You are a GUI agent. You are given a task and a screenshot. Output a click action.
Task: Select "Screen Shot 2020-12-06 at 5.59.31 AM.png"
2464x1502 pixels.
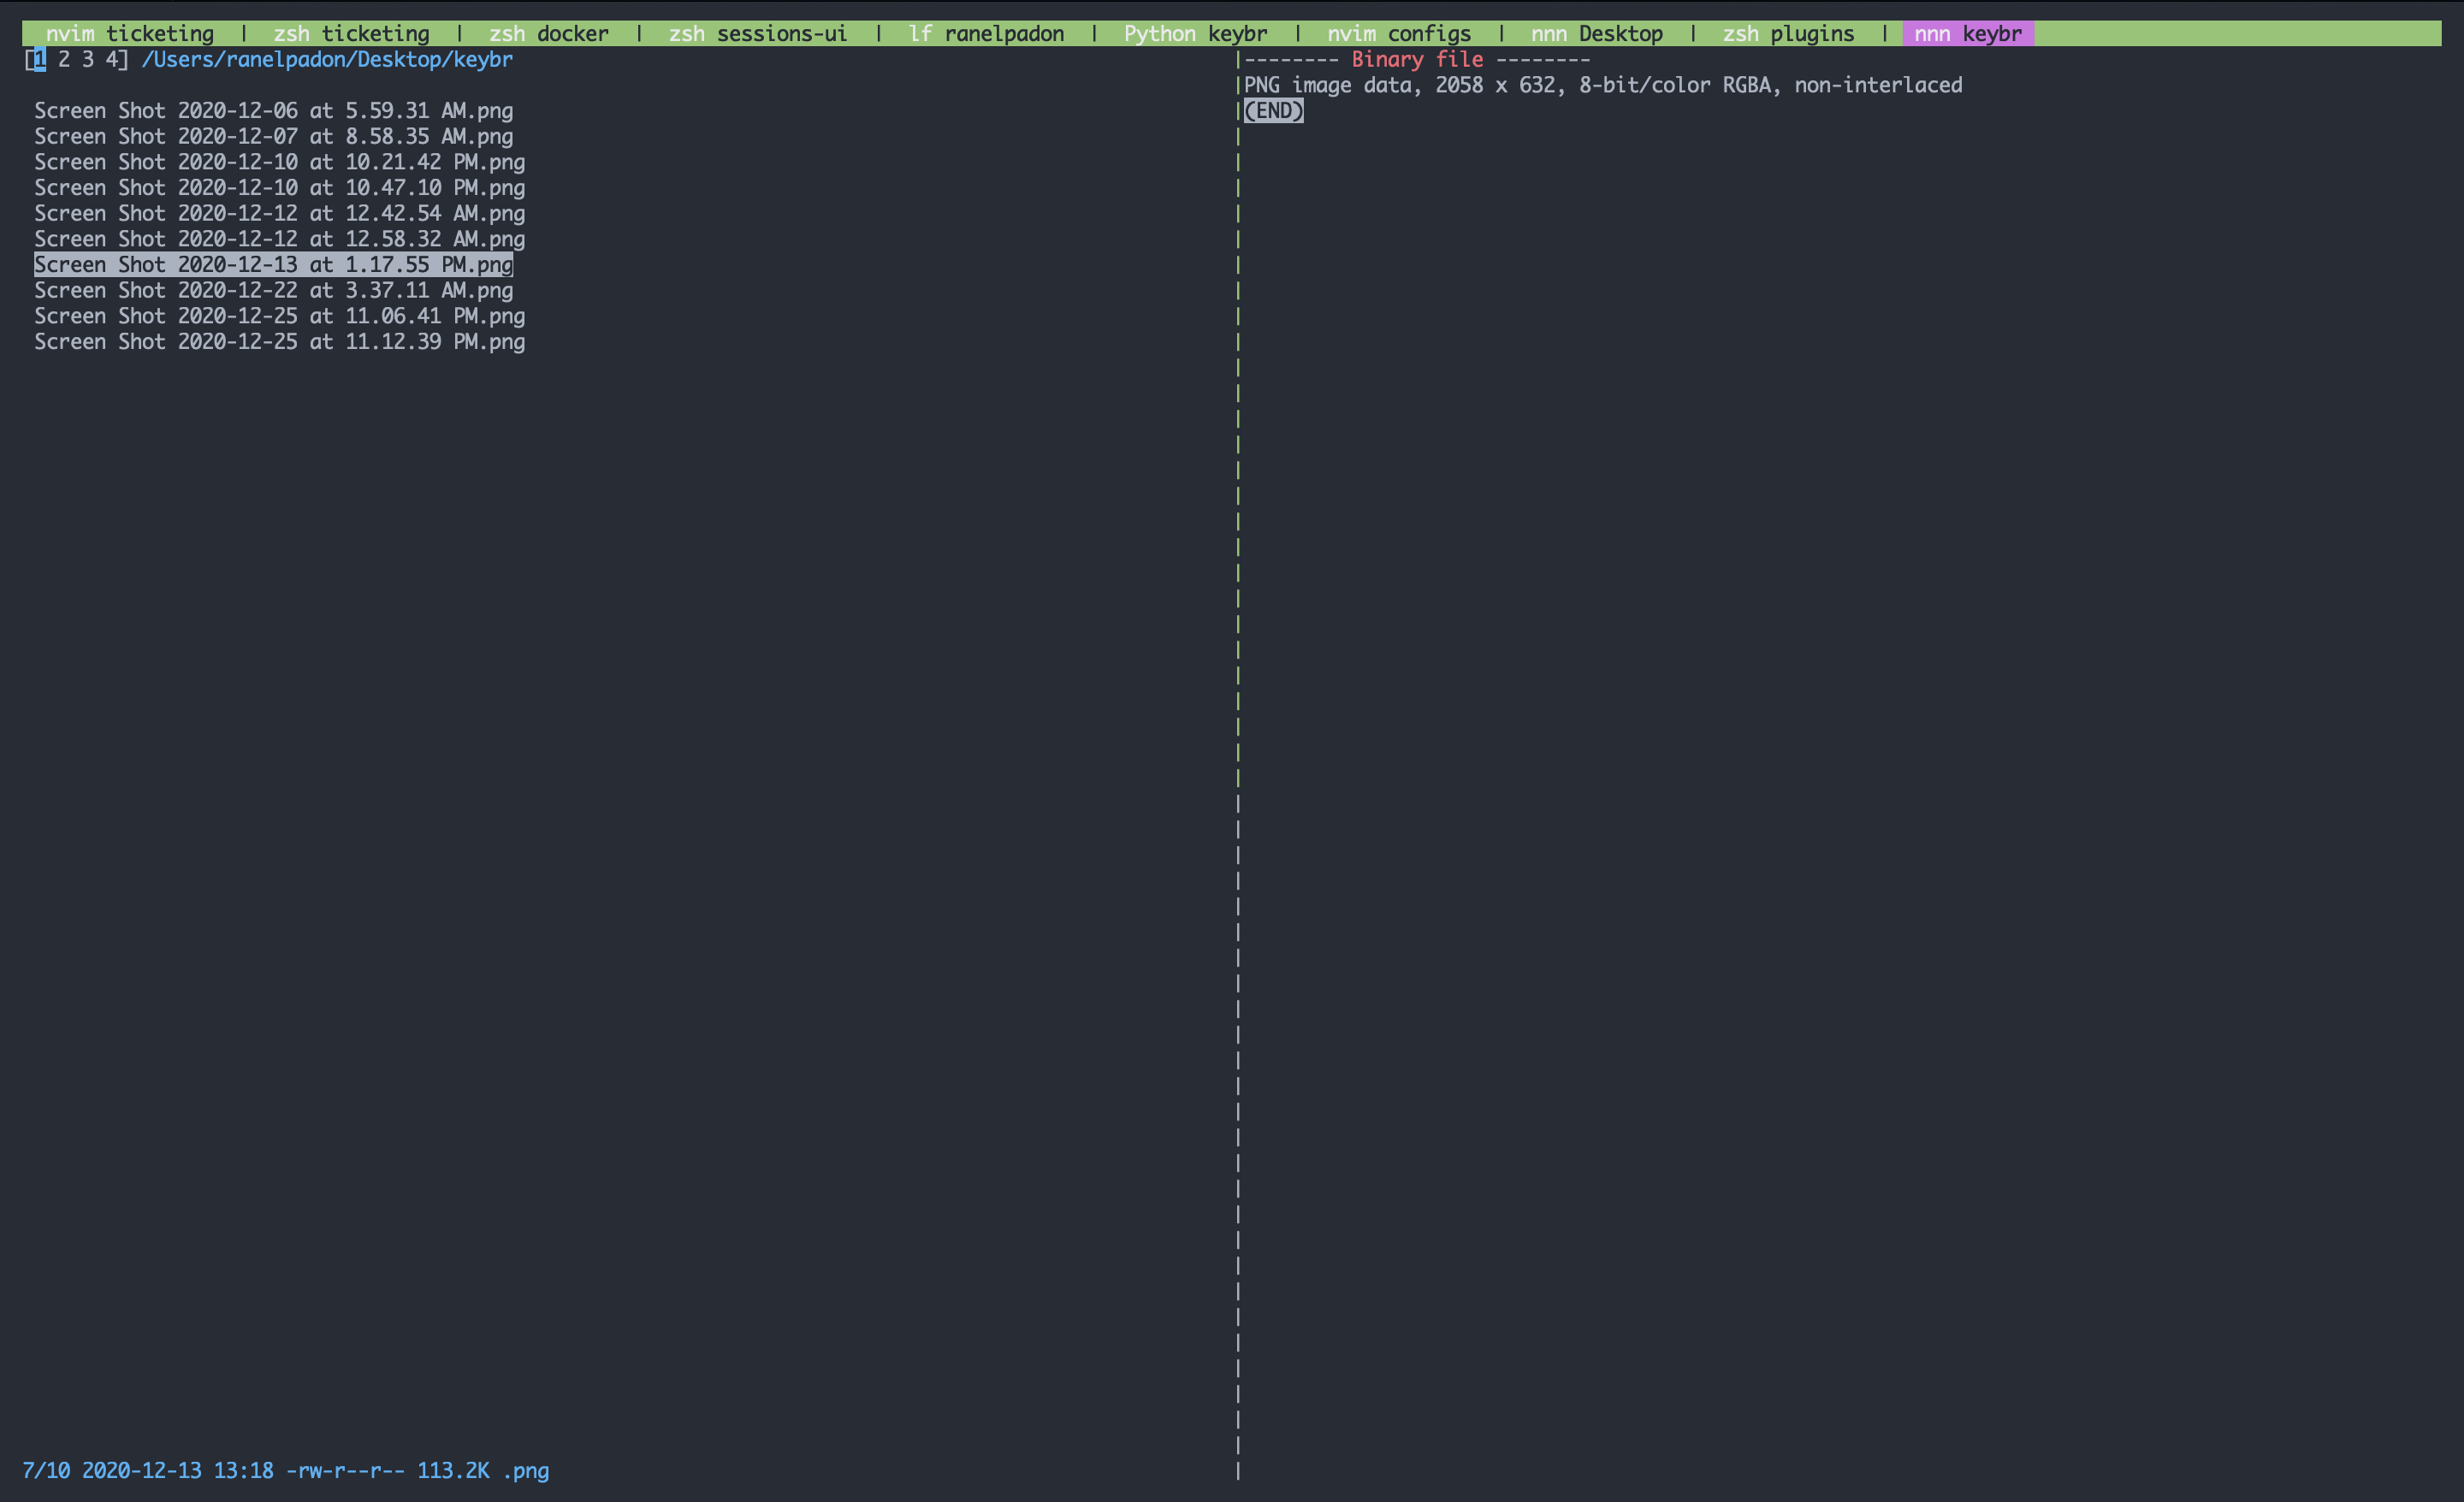click(x=274, y=111)
